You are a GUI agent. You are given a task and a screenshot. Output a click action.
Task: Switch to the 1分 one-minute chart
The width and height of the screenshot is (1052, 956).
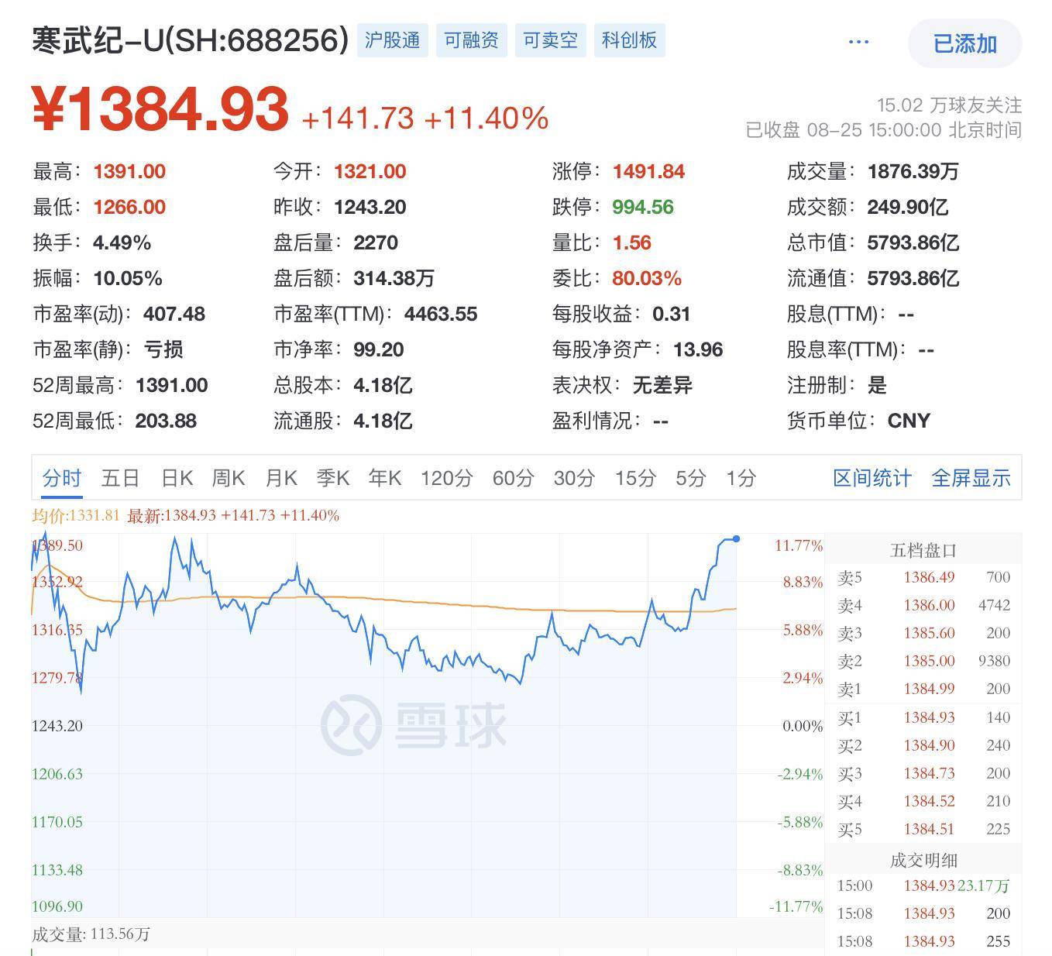(740, 478)
